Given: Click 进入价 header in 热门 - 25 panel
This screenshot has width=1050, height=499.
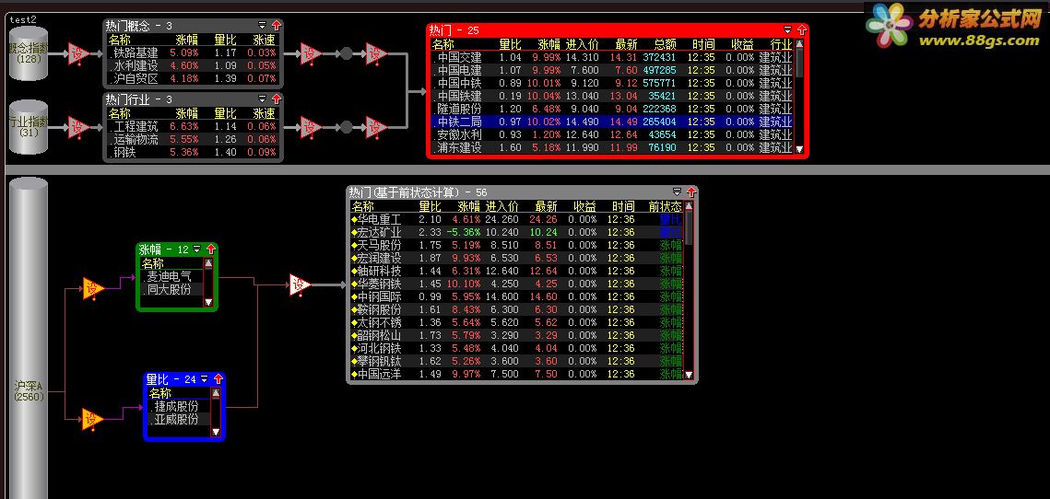Looking at the screenshot, I should [582, 44].
